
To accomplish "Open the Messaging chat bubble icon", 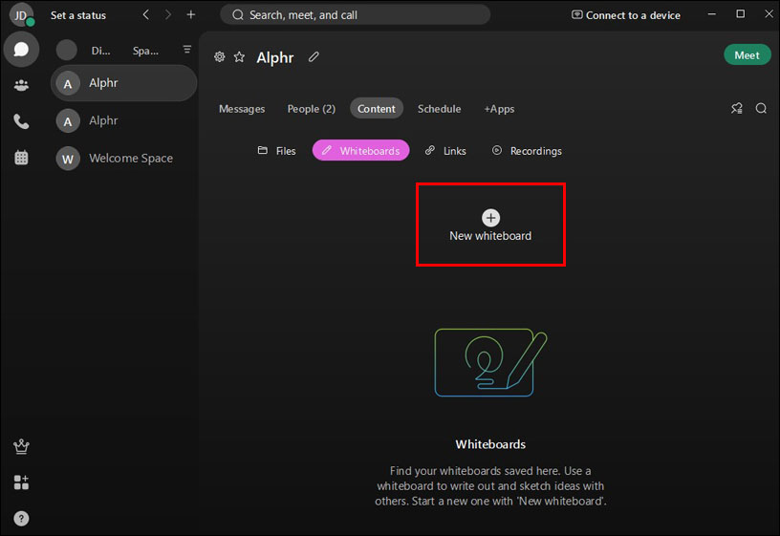I will [21, 50].
